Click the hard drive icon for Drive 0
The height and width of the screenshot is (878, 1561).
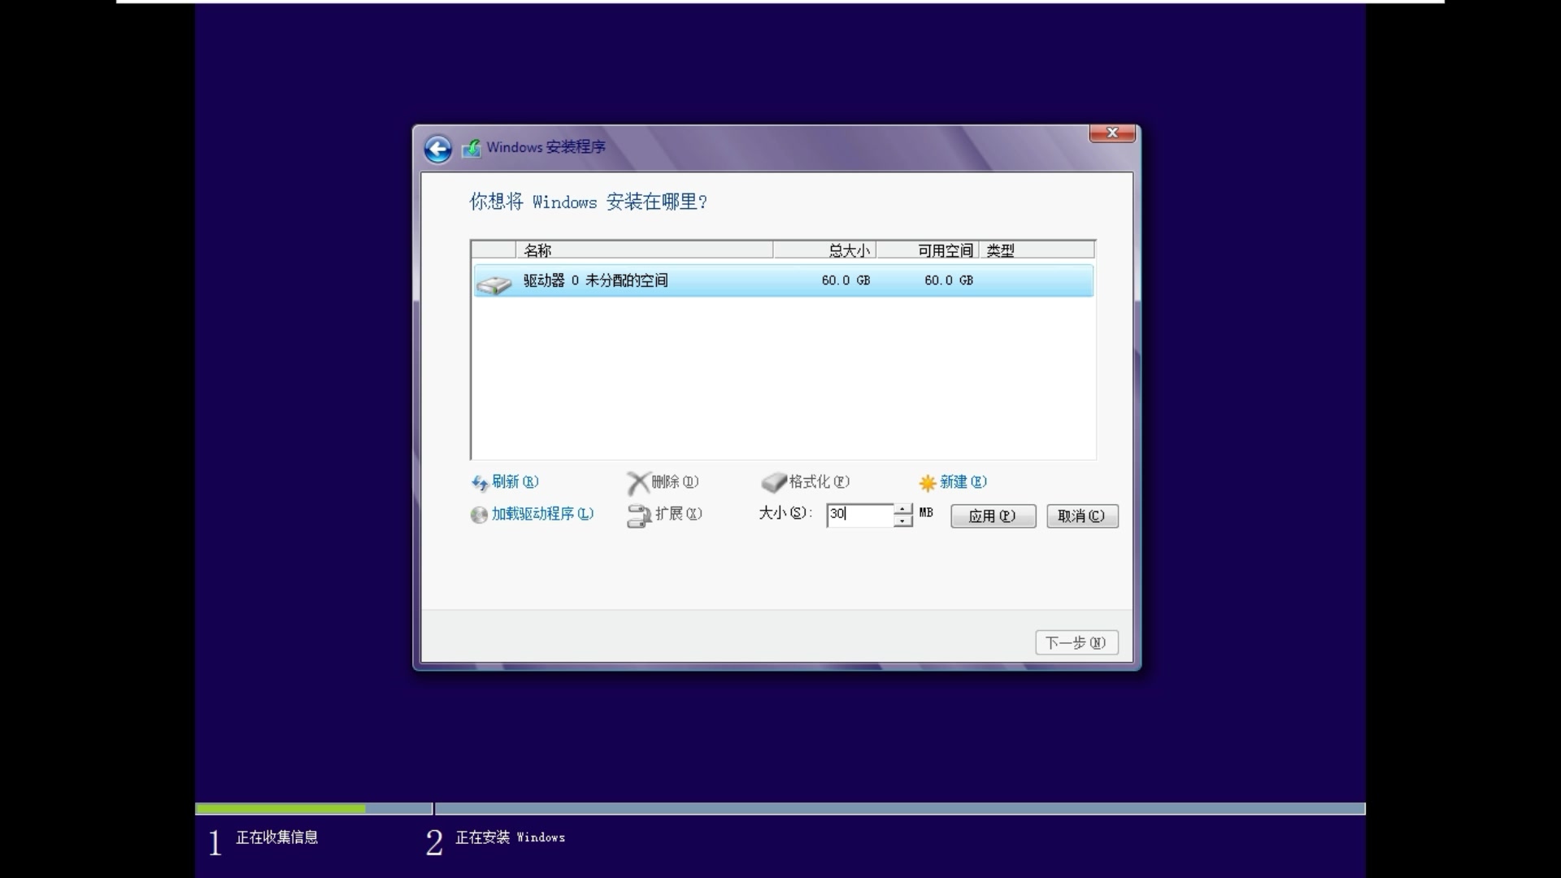click(494, 284)
